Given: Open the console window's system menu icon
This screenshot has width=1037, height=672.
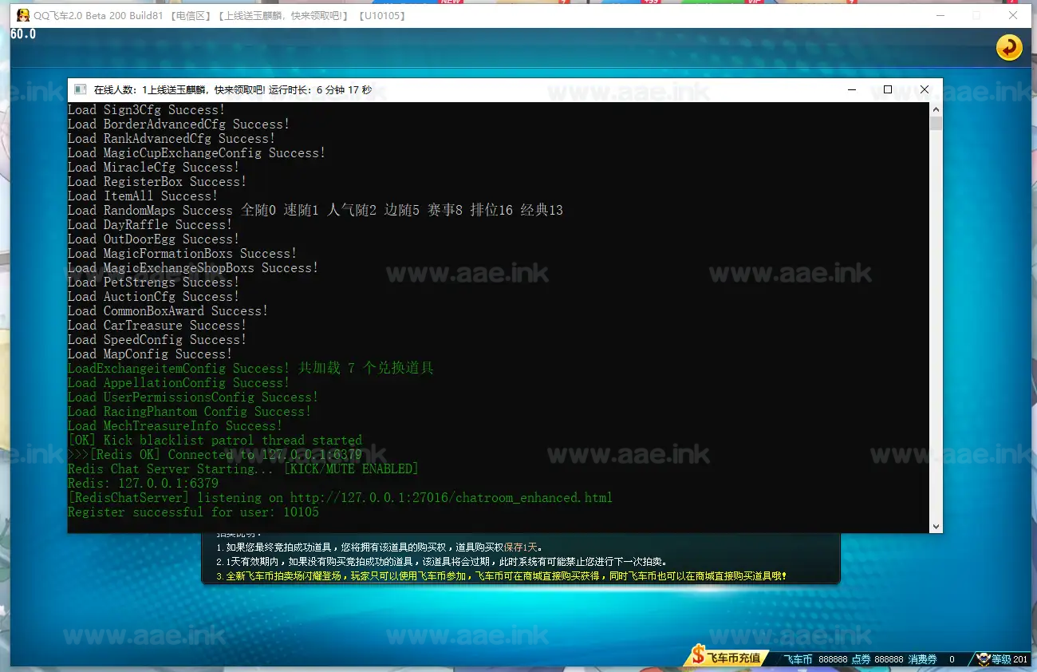Looking at the screenshot, I should (81, 90).
